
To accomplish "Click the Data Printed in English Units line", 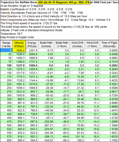I will pos(17,37).
